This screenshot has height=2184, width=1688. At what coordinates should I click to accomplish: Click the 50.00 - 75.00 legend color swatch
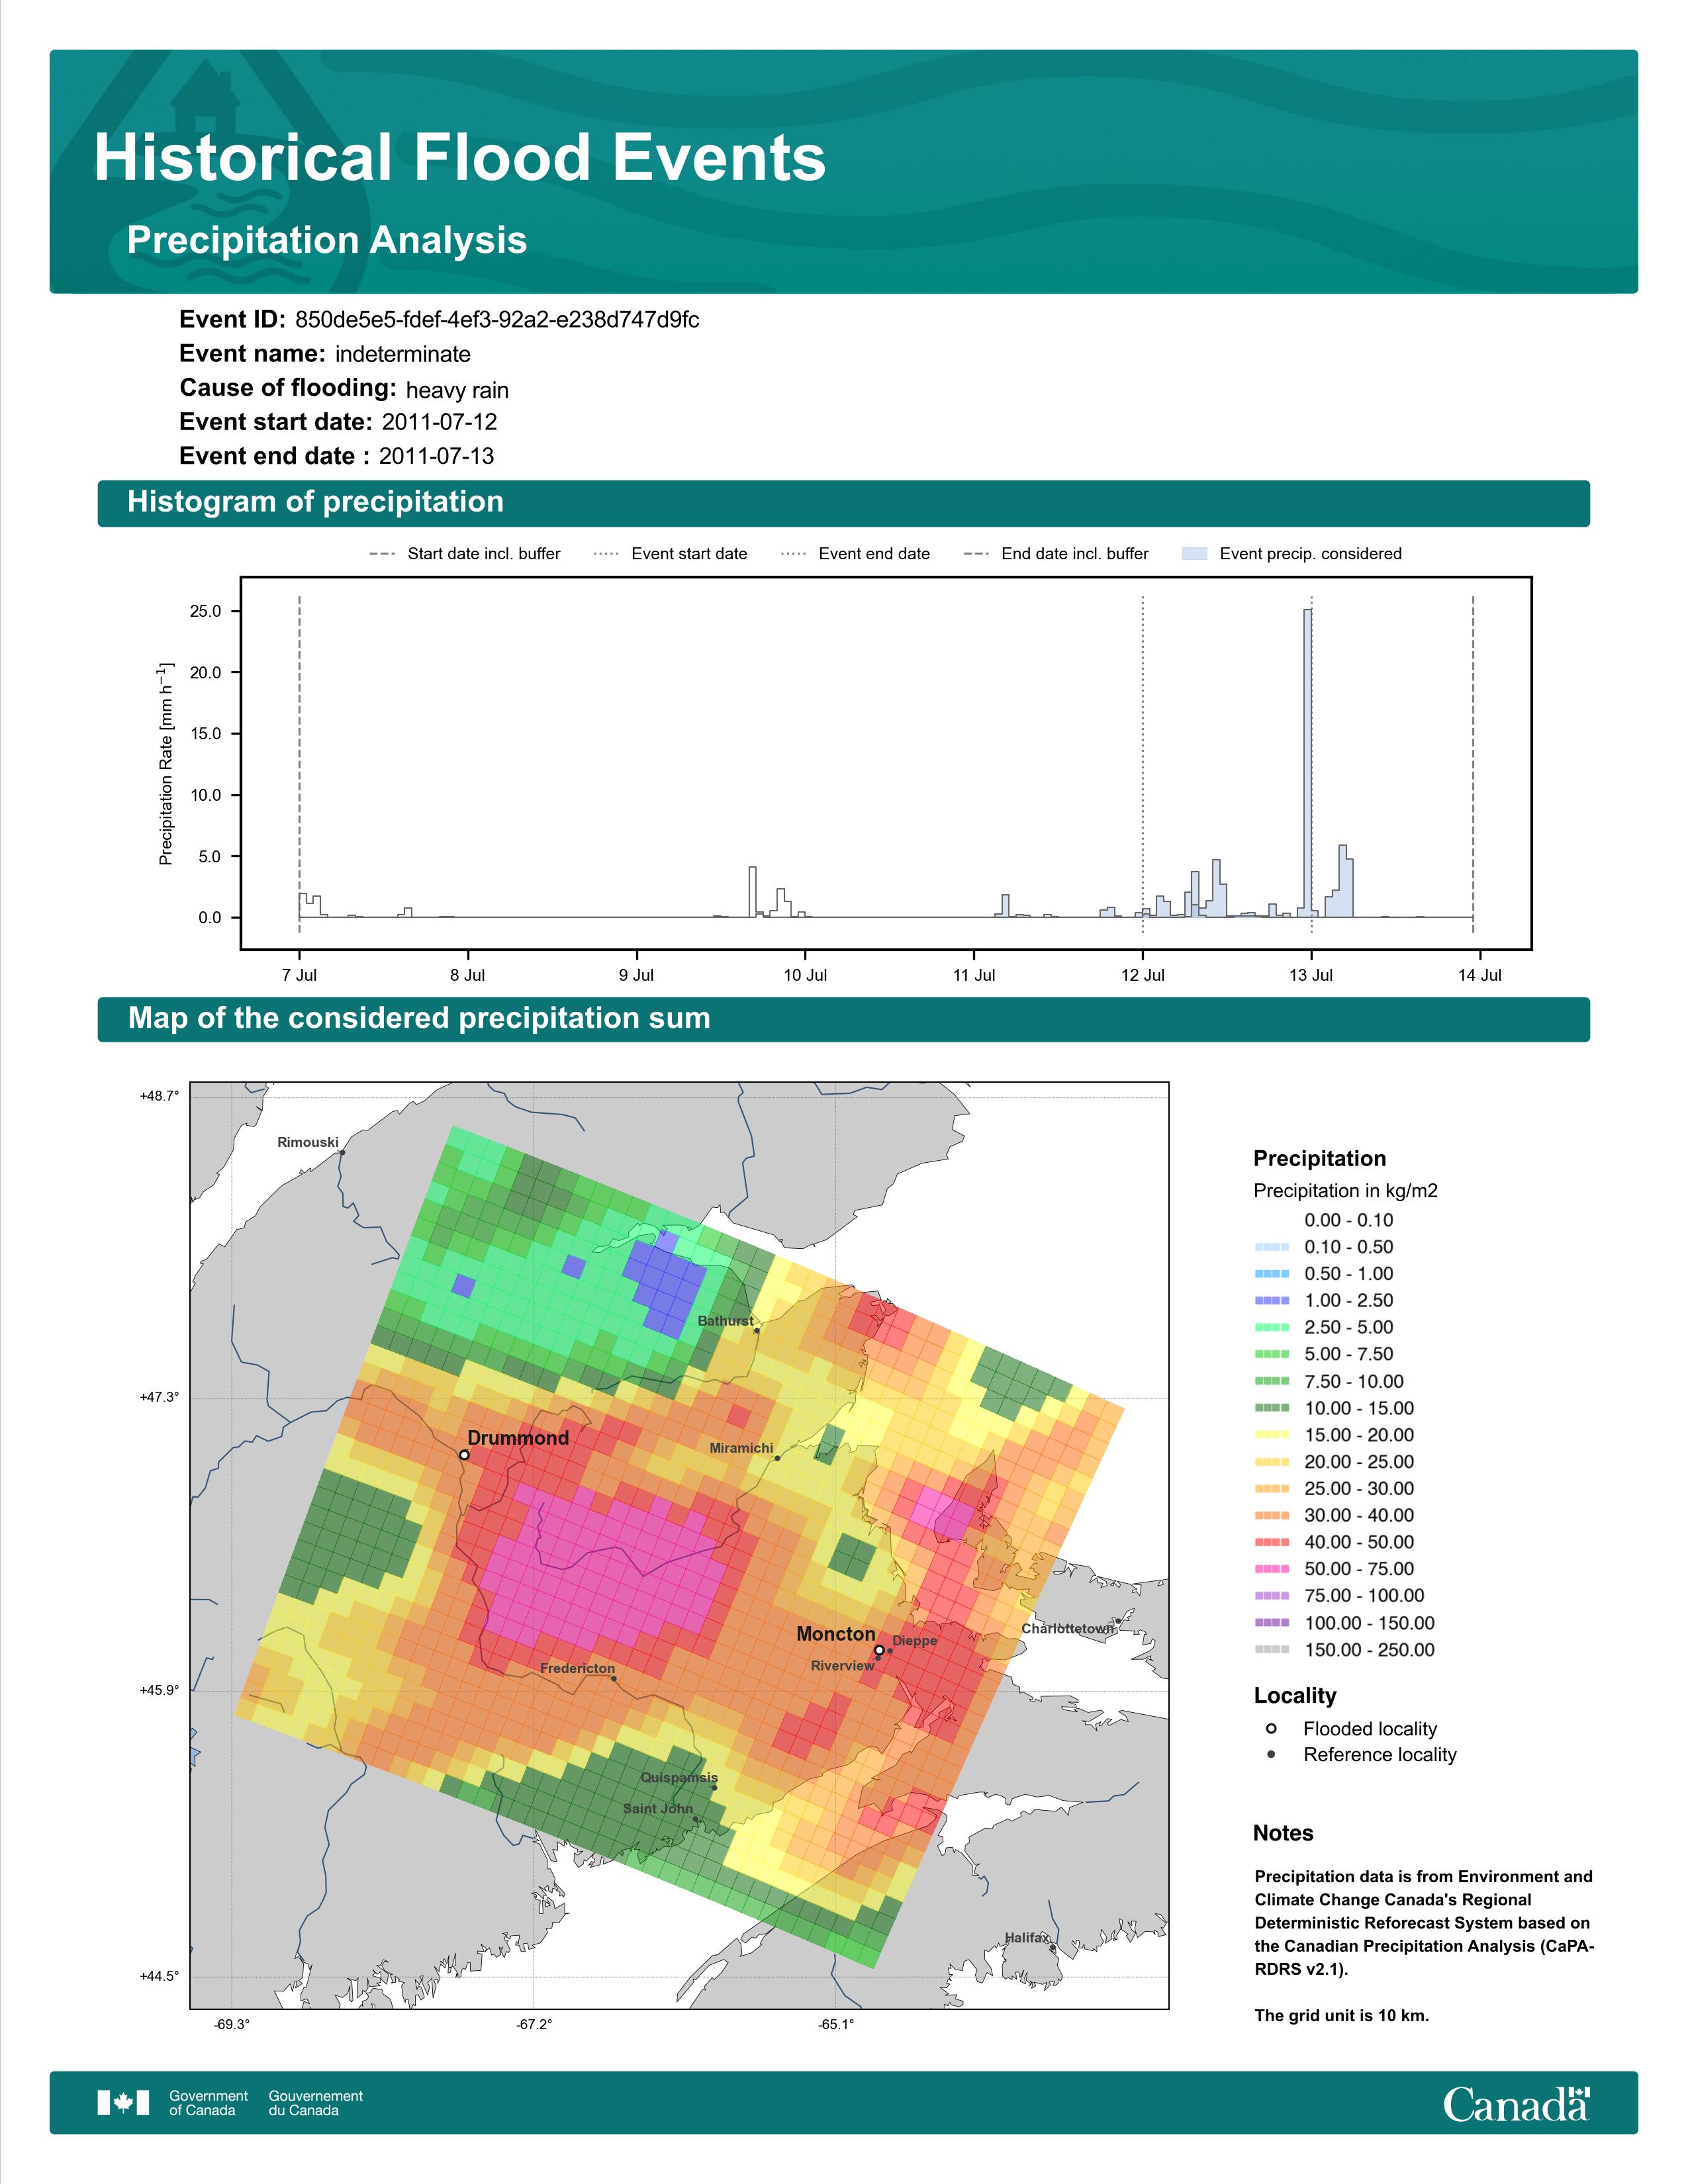[1271, 1570]
